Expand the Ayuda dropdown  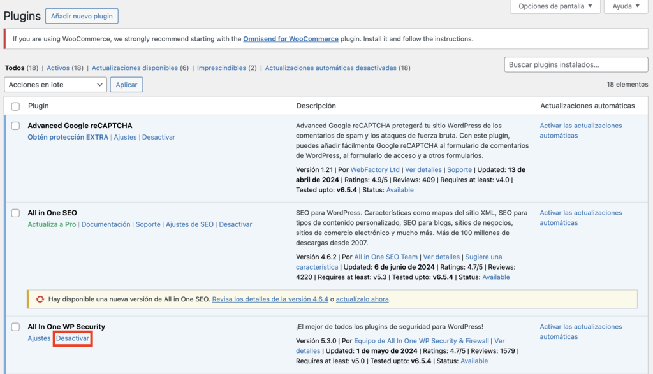click(624, 6)
